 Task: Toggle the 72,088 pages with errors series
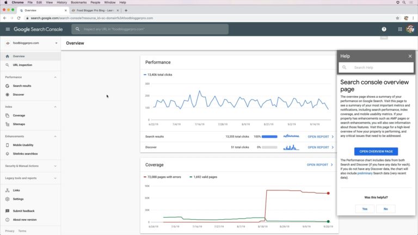(165, 177)
